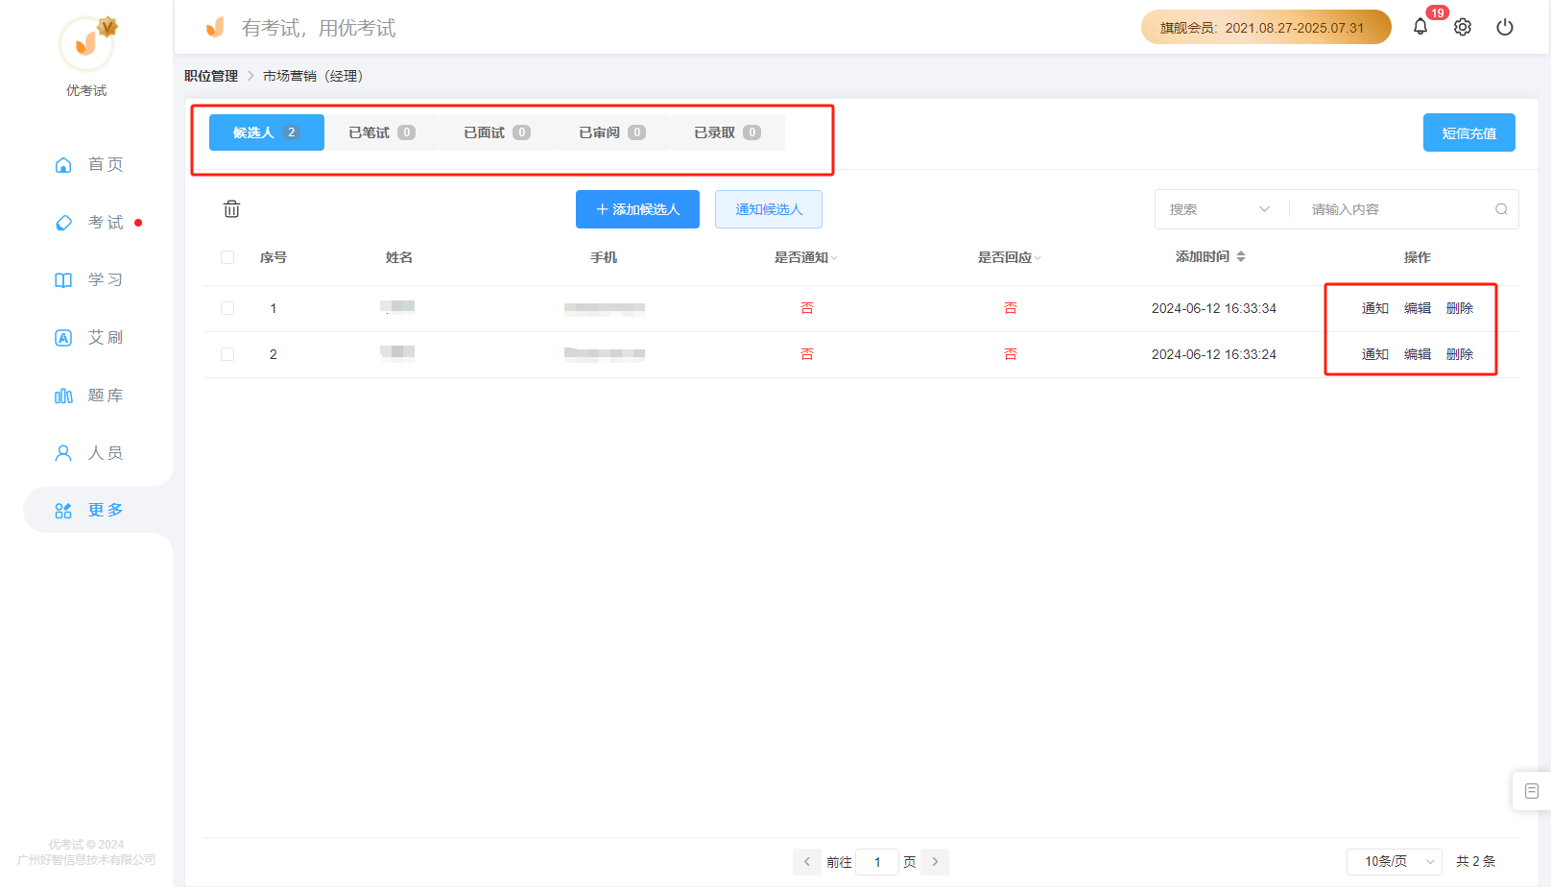Click the page number input field
1551x887 pixels.
877,861
